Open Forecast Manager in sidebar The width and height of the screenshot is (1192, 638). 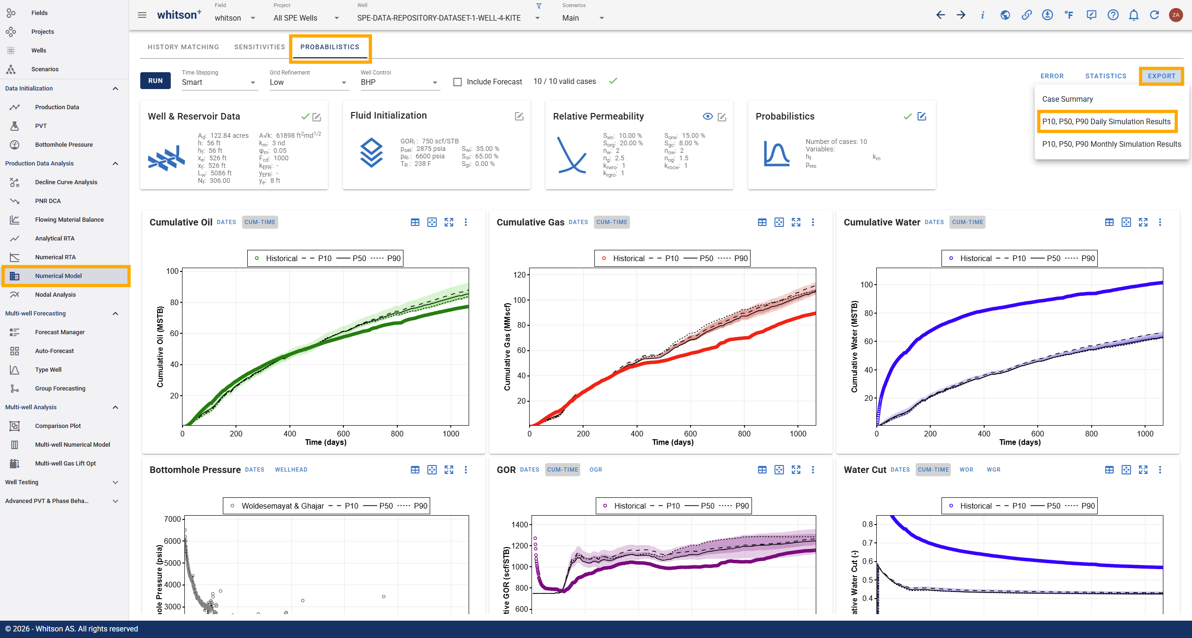pos(65,332)
